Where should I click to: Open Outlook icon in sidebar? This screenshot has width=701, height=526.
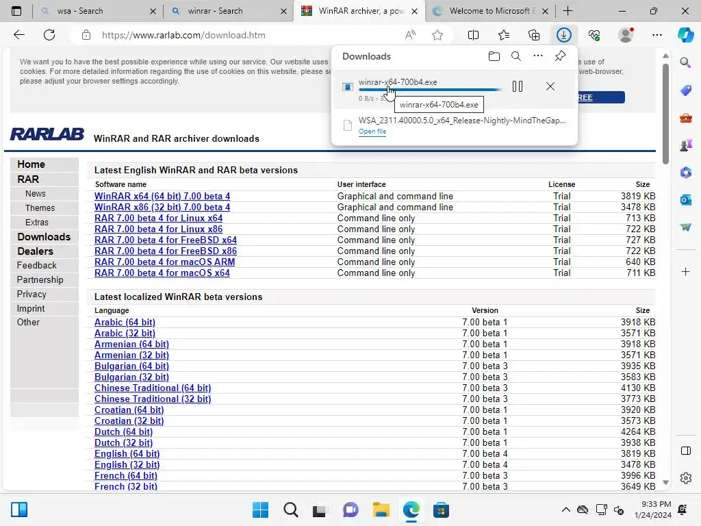point(685,200)
